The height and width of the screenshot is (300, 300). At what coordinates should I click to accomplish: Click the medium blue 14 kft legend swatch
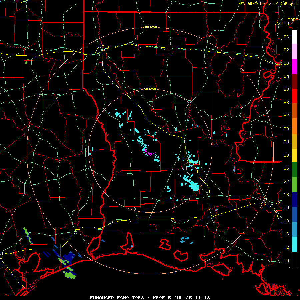pos(294,214)
